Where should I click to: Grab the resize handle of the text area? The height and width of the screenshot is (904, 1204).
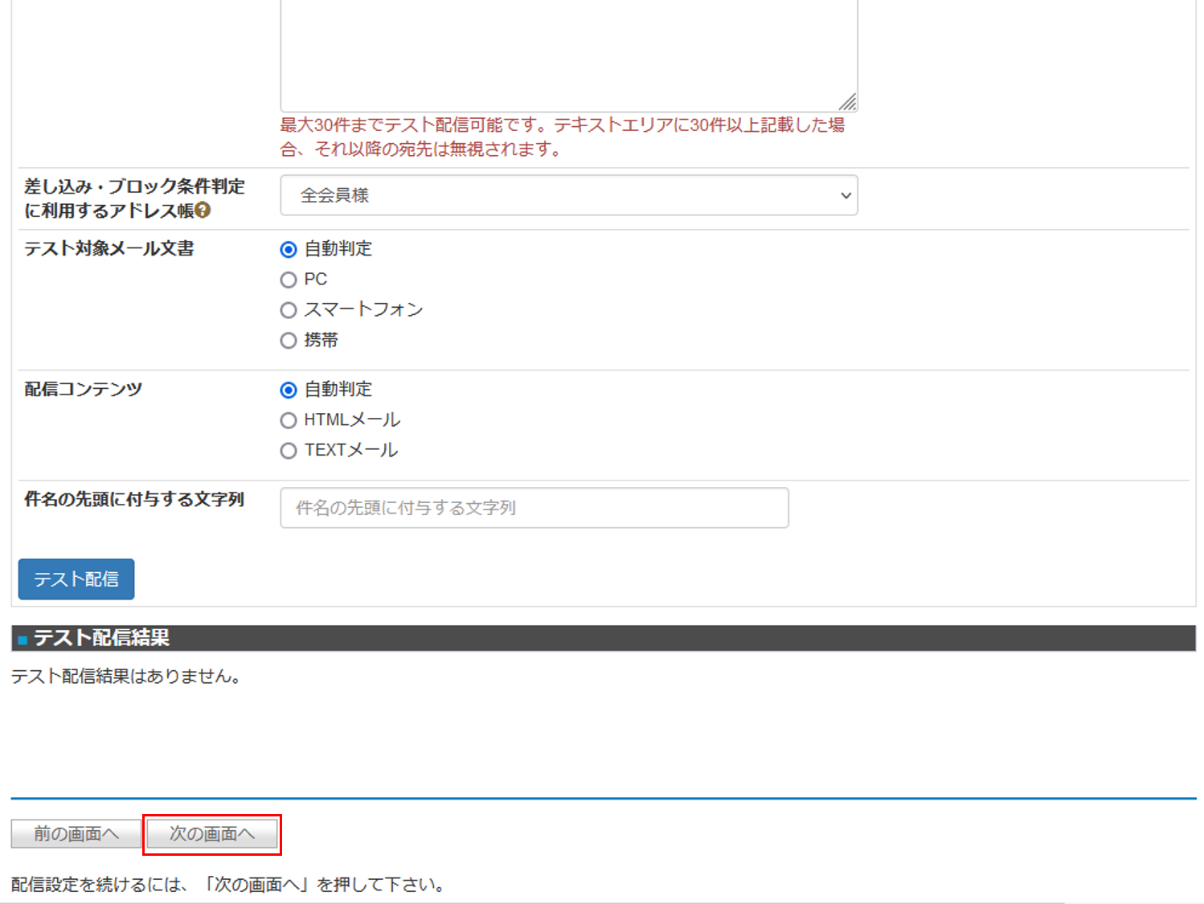pos(848,102)
